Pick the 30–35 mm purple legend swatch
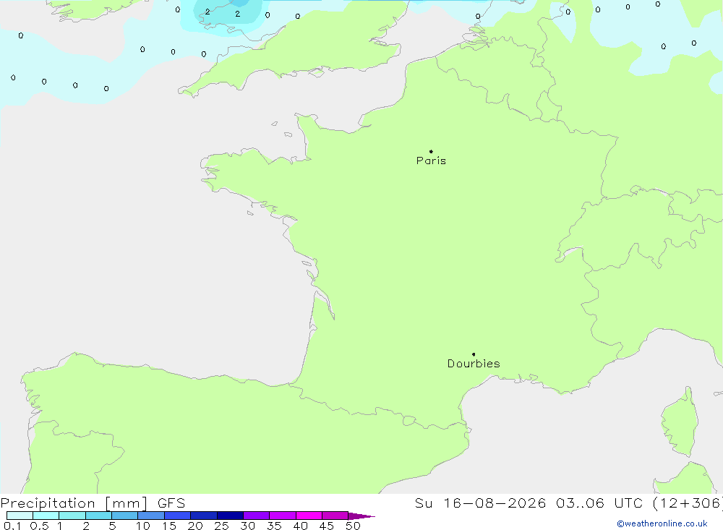This screenshot has height=530, width=723. click(x=257, y=516)
